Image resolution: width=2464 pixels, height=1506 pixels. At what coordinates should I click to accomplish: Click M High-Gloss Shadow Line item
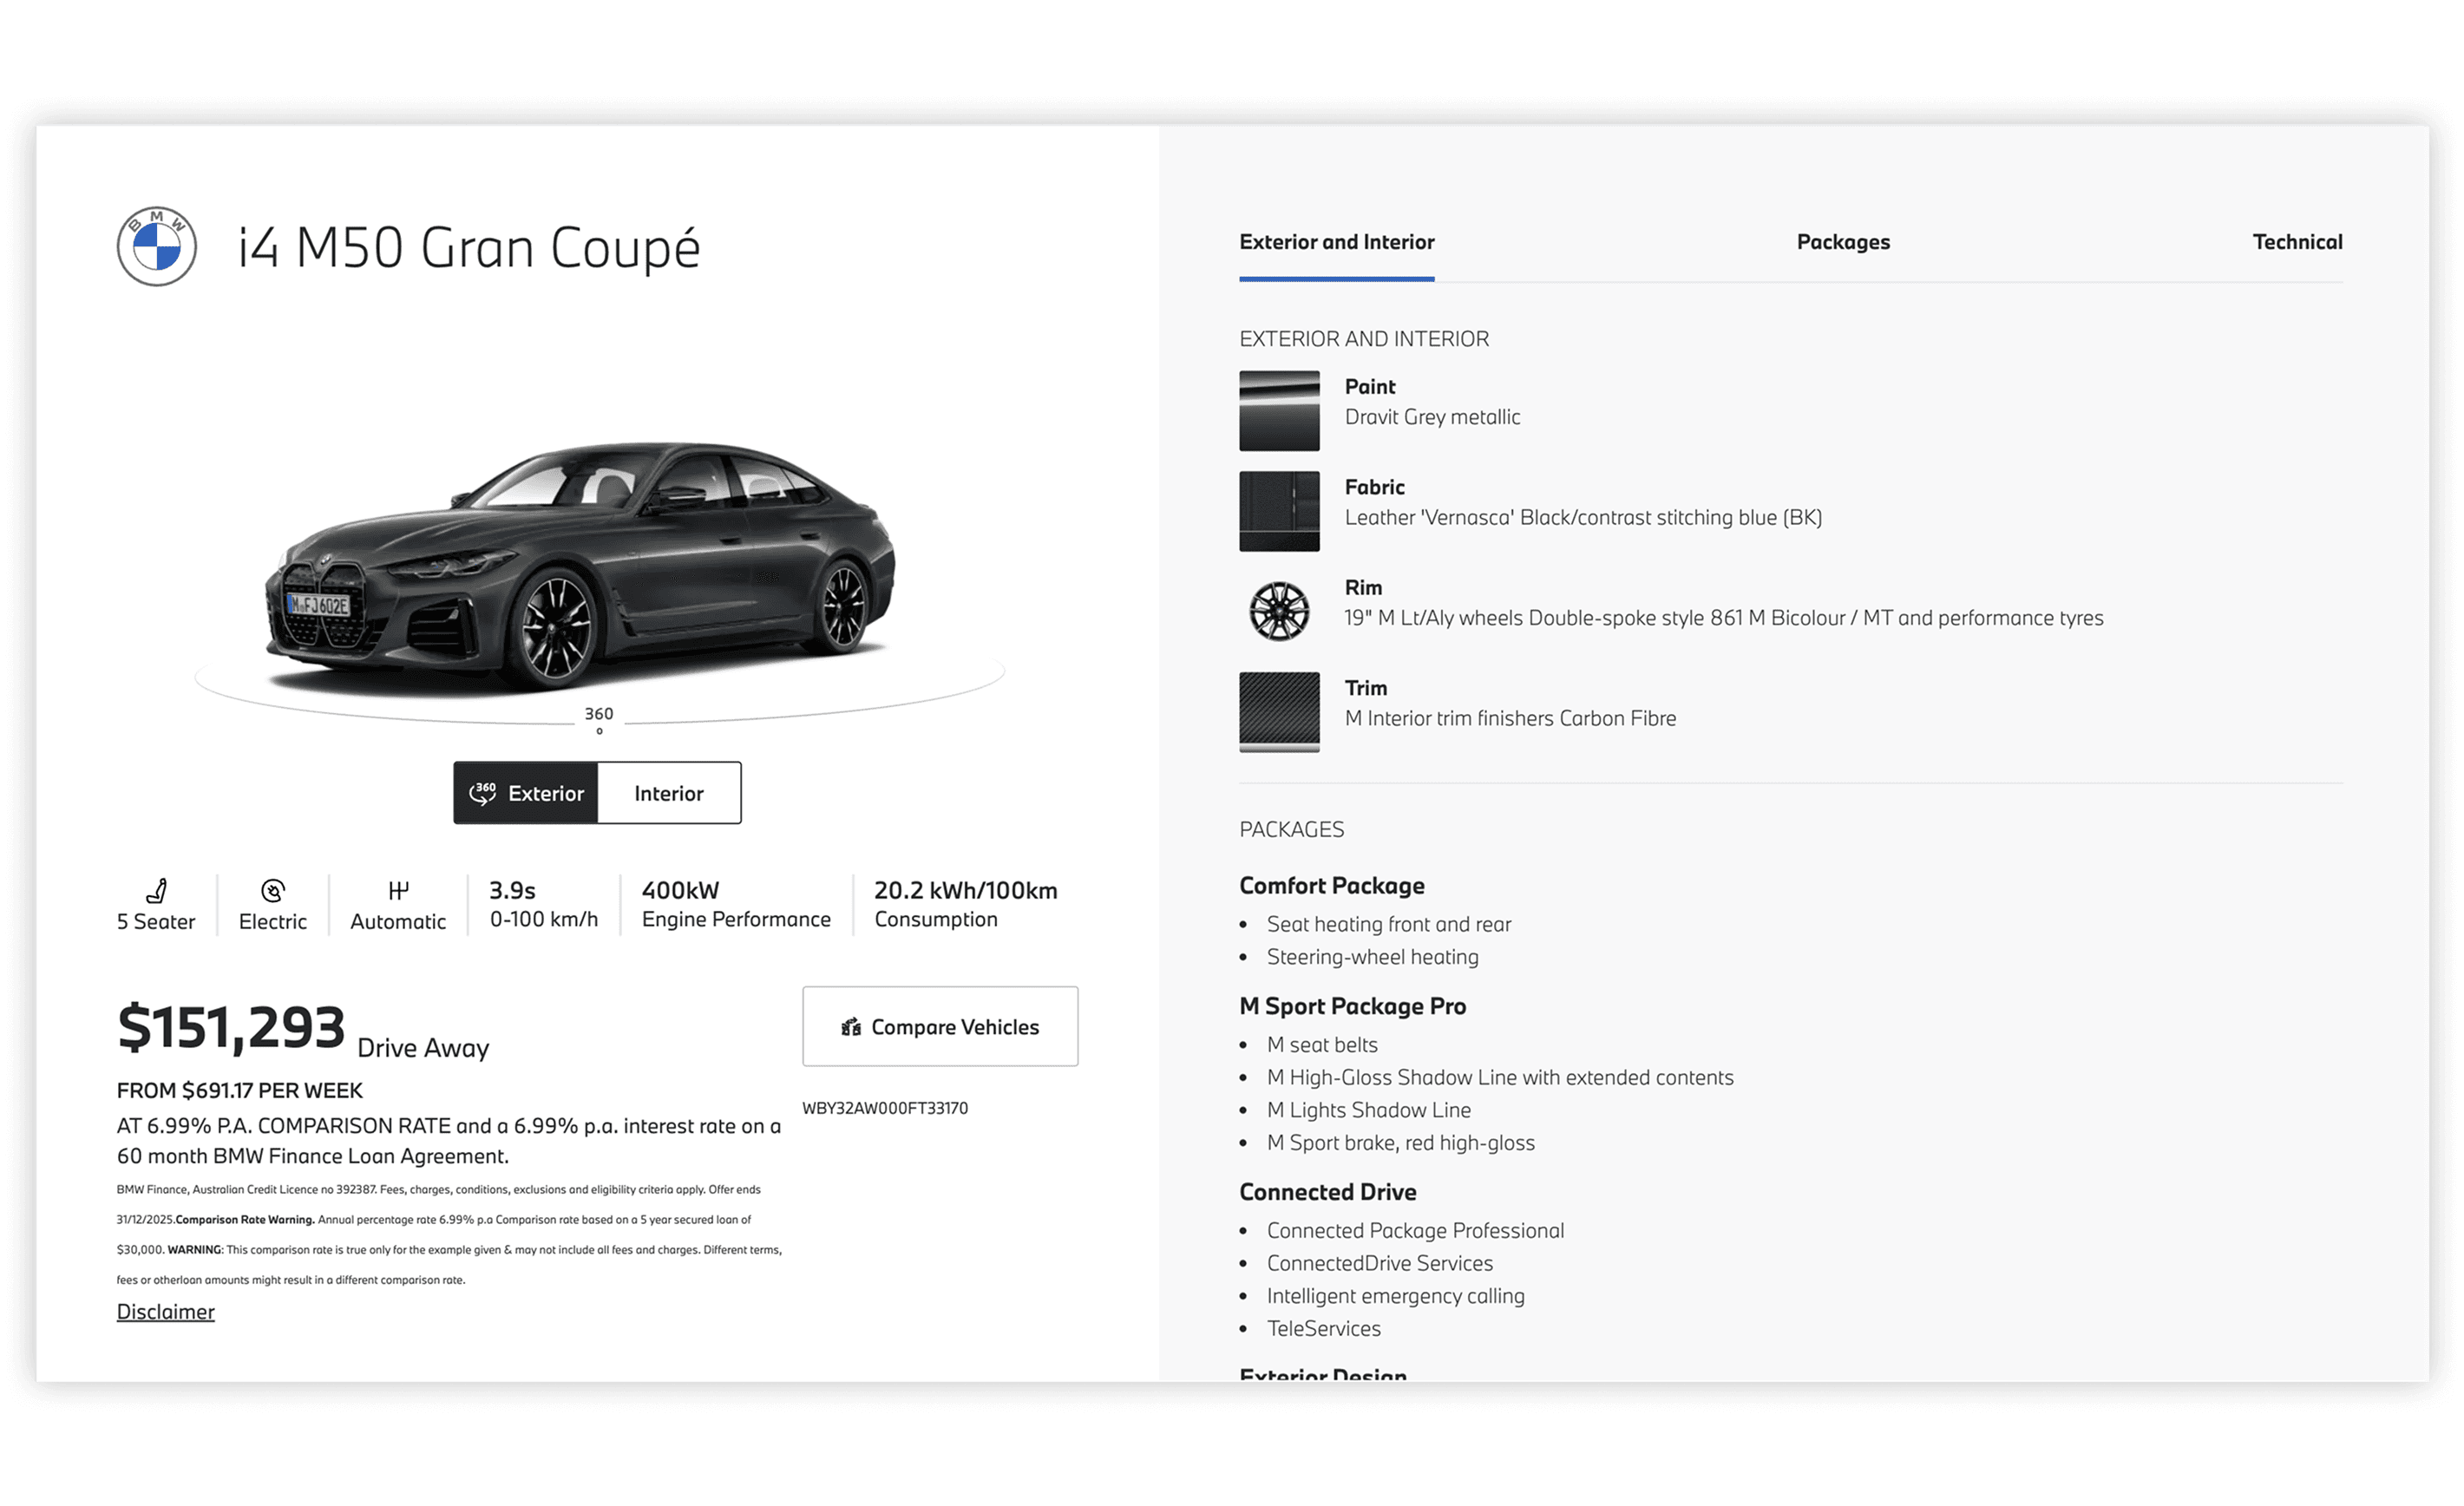[x=1500, y=1077]
